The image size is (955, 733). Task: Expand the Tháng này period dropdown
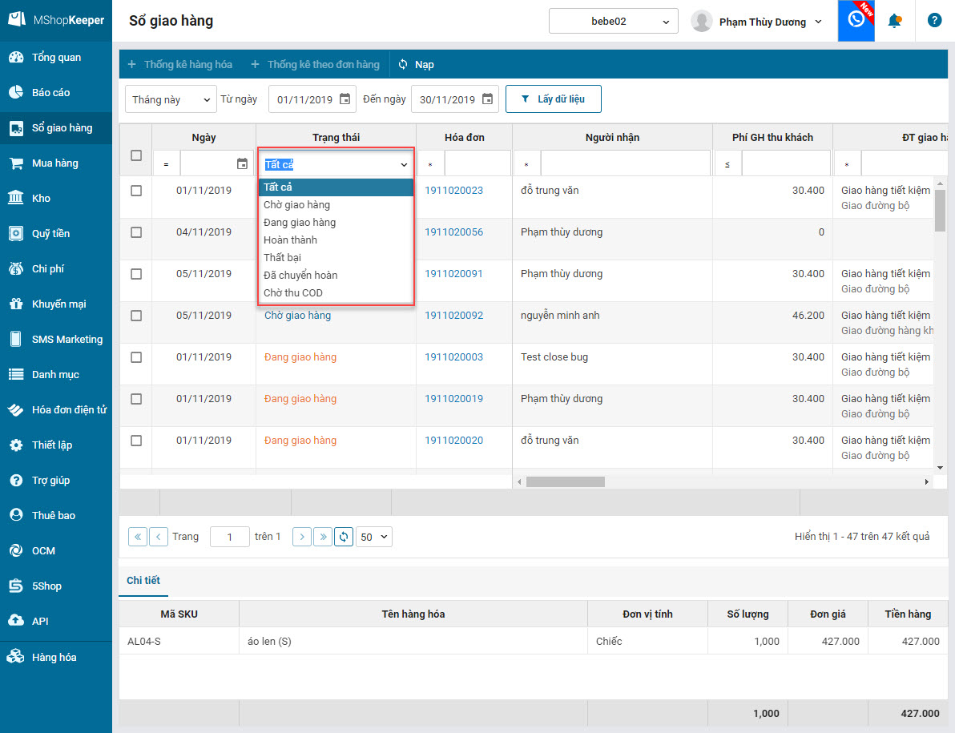tap(171, 99)
